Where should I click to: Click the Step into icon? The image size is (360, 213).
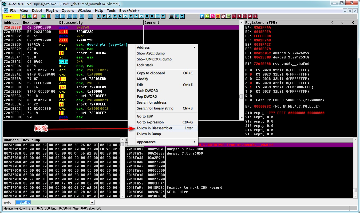57,16
